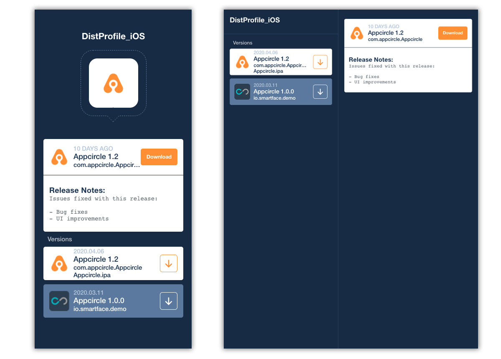This screenshot has height=359, width=501.
Task: Select 'Appcircle 1.2' title in desktop versions list
Action: click(x=271, y=59)
